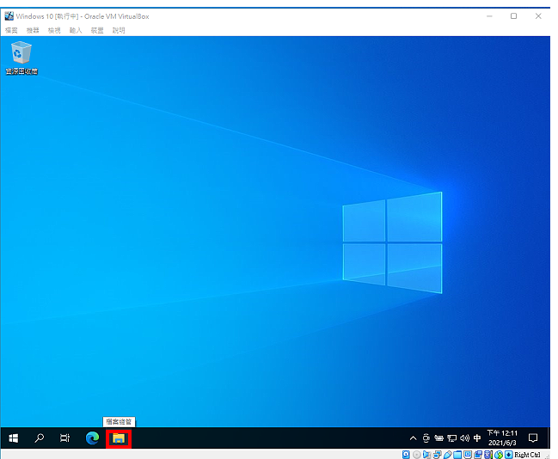
Task: Click VirtualBox virtualization (V) status icon
Action: (x=487, y=455)
